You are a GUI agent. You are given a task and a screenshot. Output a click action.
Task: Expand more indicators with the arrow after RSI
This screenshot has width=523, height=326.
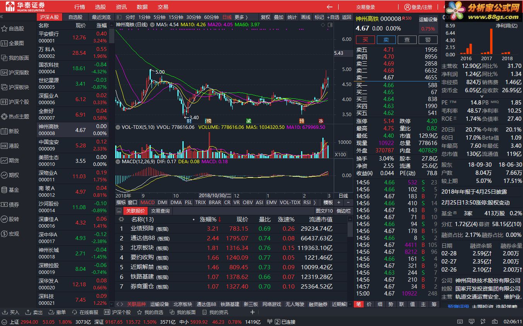coord(315,202)
